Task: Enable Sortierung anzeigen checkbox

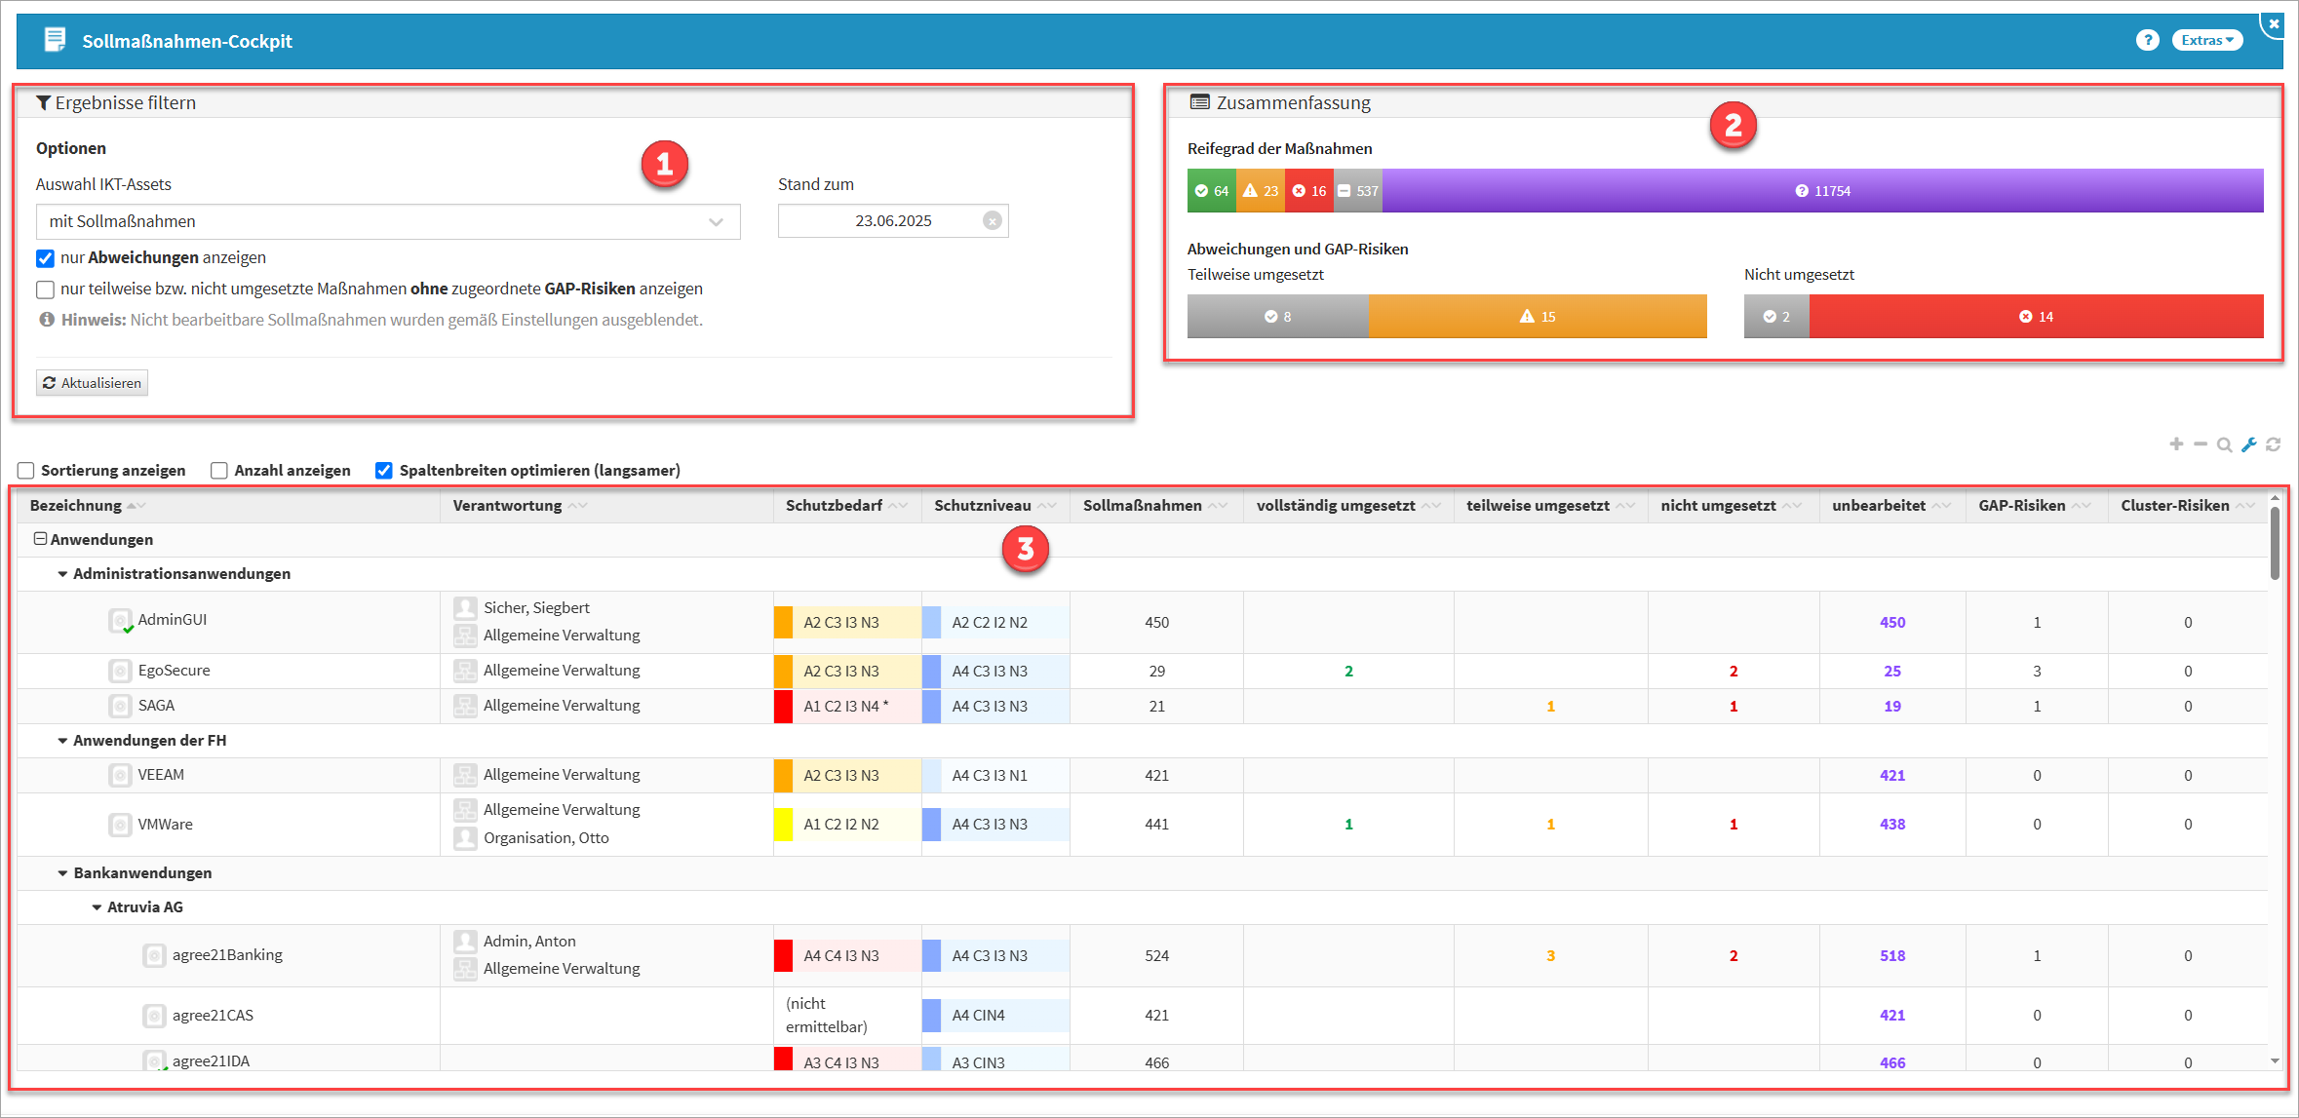Action: point(26,471)
